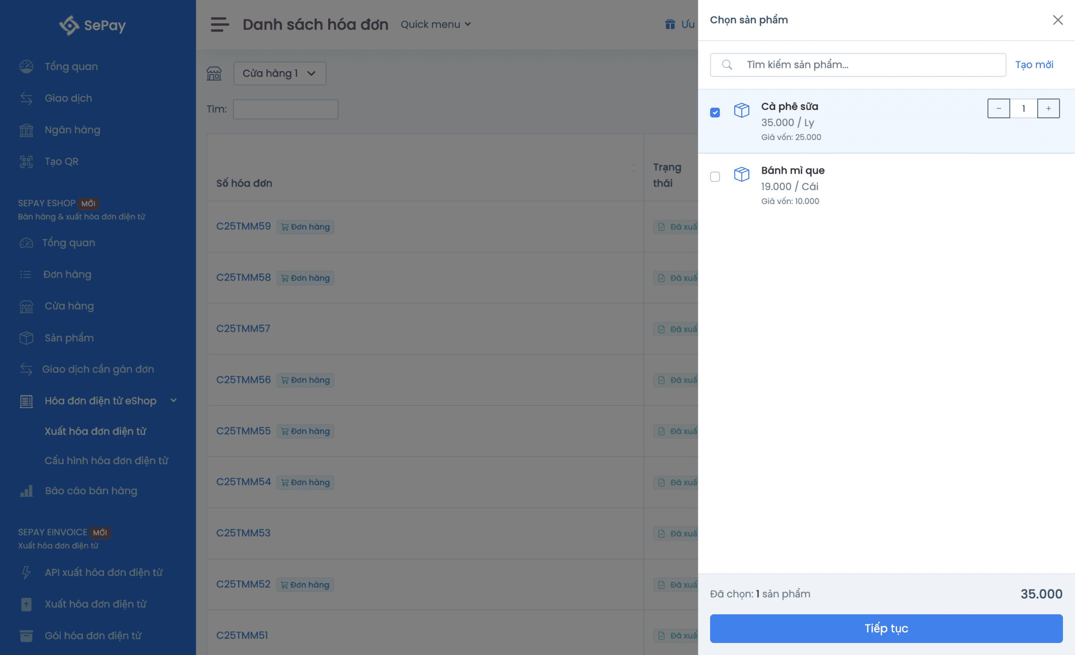The width and height of the screenshot is (1075, 655).
Task: Expand the Quick menu dropdown
Action: point(435,24)
